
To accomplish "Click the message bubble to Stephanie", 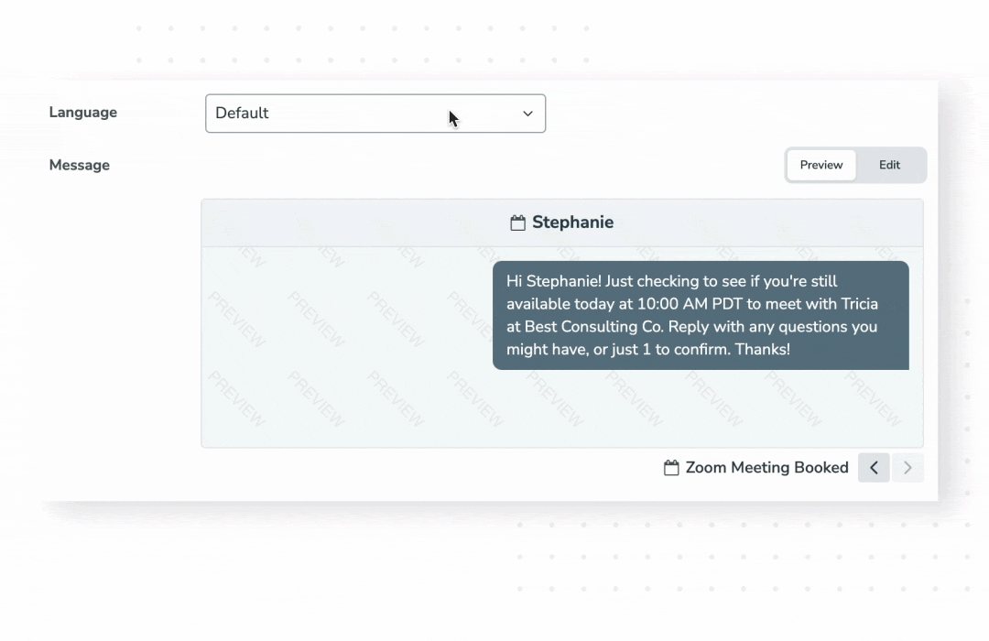I will pos(700,315).
